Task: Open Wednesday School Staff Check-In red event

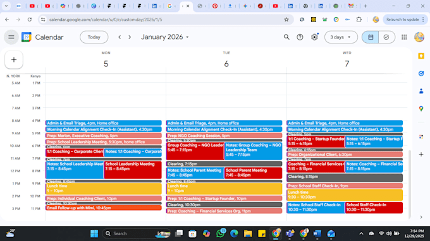Action: coord(374,208)
